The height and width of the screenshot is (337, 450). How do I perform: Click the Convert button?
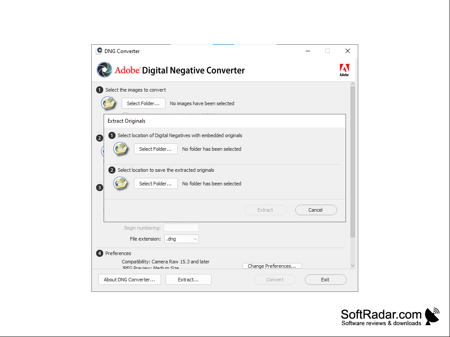275,280
